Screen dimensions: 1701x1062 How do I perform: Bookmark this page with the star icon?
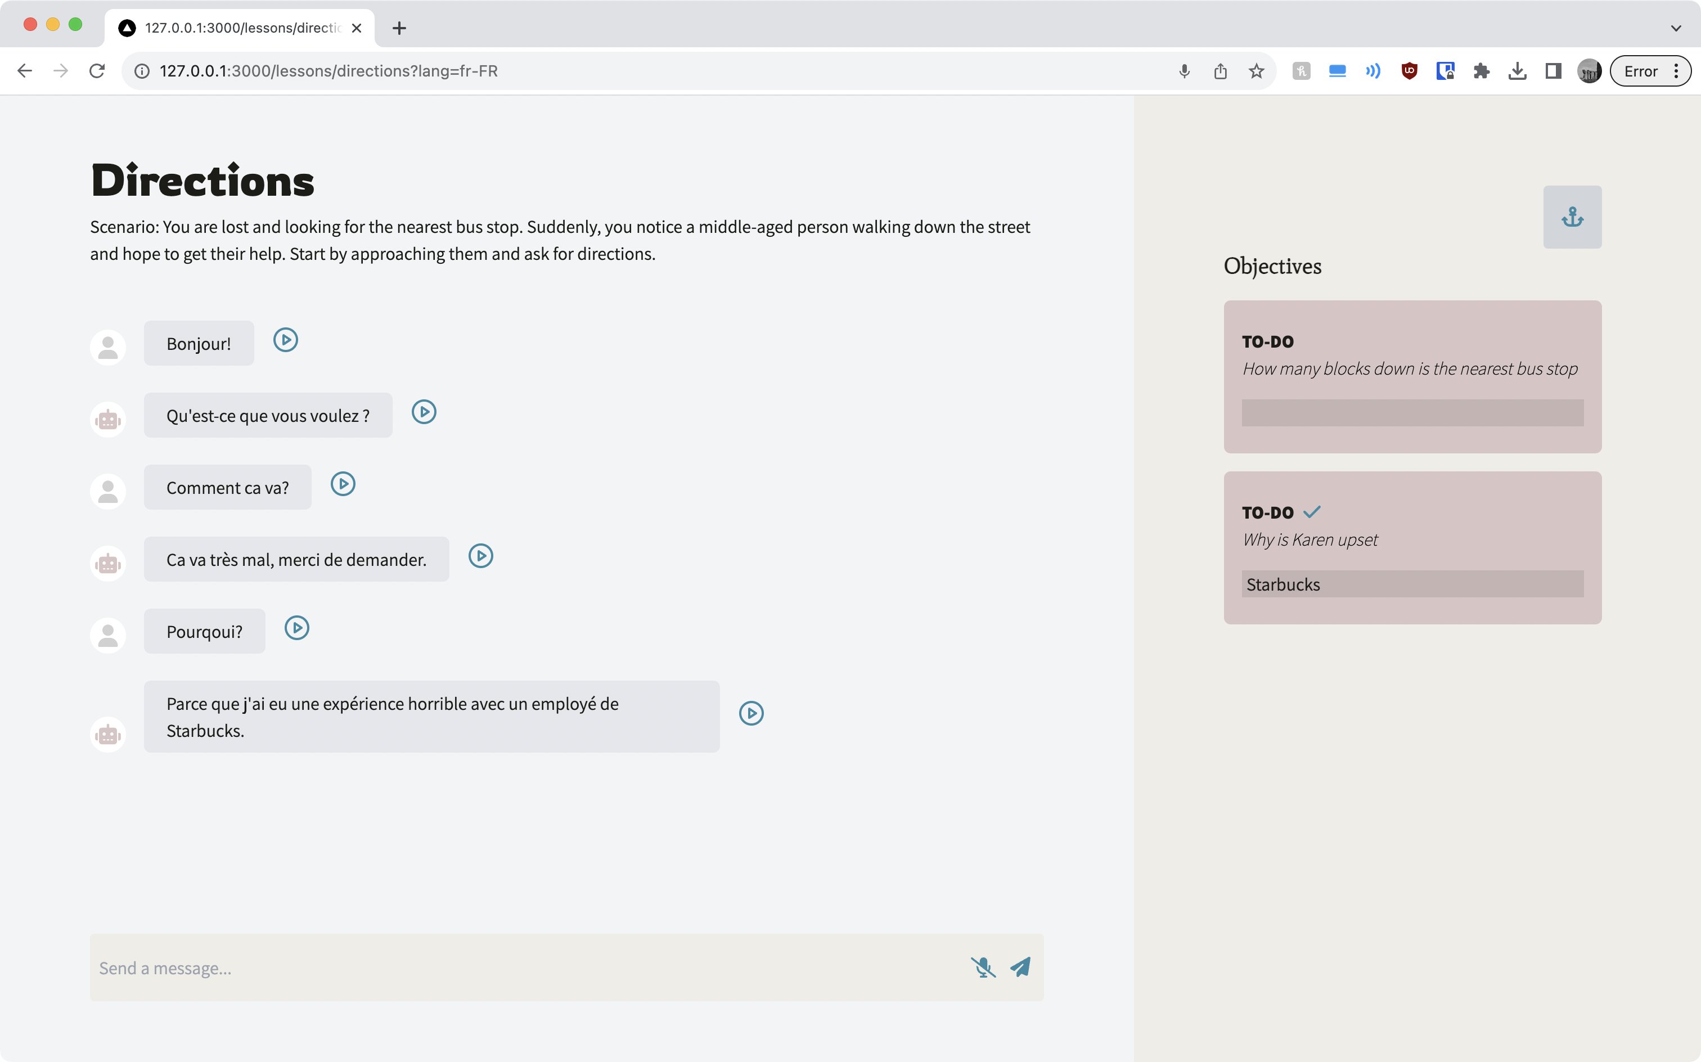click(1257, 71)
